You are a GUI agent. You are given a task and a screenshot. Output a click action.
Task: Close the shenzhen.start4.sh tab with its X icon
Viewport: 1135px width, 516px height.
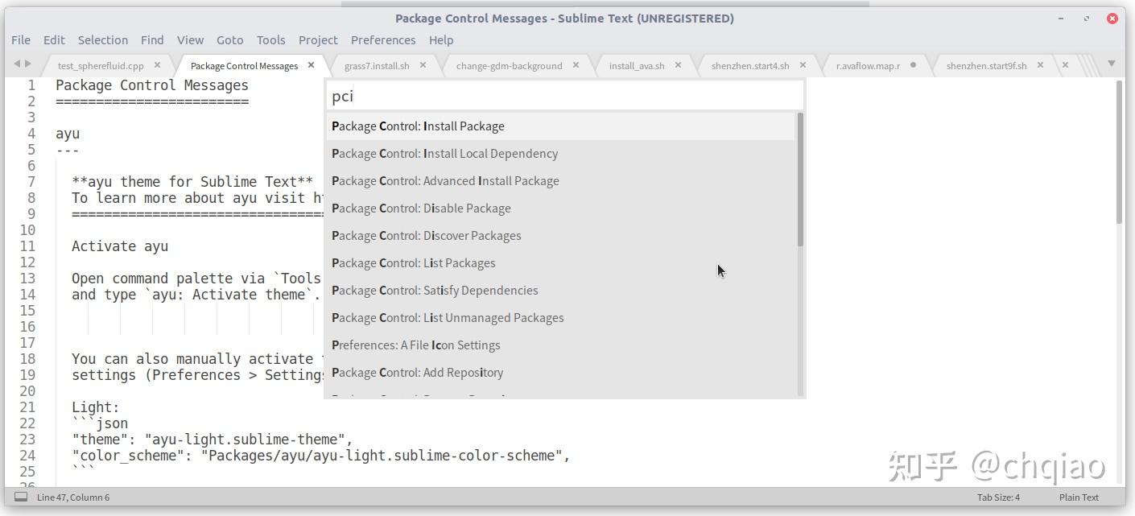pos(803,65)
